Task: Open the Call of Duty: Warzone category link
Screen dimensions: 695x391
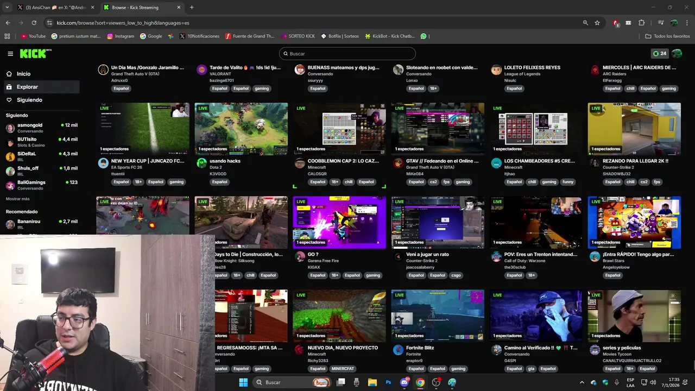Action: (525, 261)
